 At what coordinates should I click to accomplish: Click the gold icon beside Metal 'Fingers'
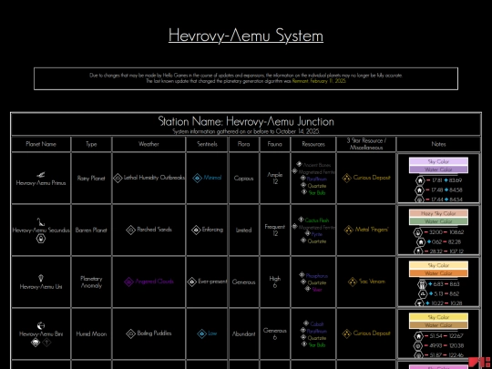349,230
